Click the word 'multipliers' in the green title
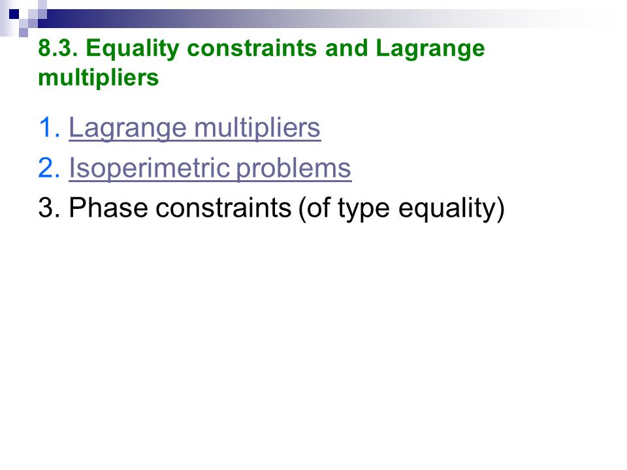The width and height of the screenshot is (627, 470). (x=99, y=77)
